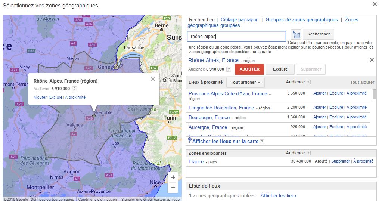Add Languedoc-Roussillon with Ajouter
385x201 pixels.
(319, 107)
